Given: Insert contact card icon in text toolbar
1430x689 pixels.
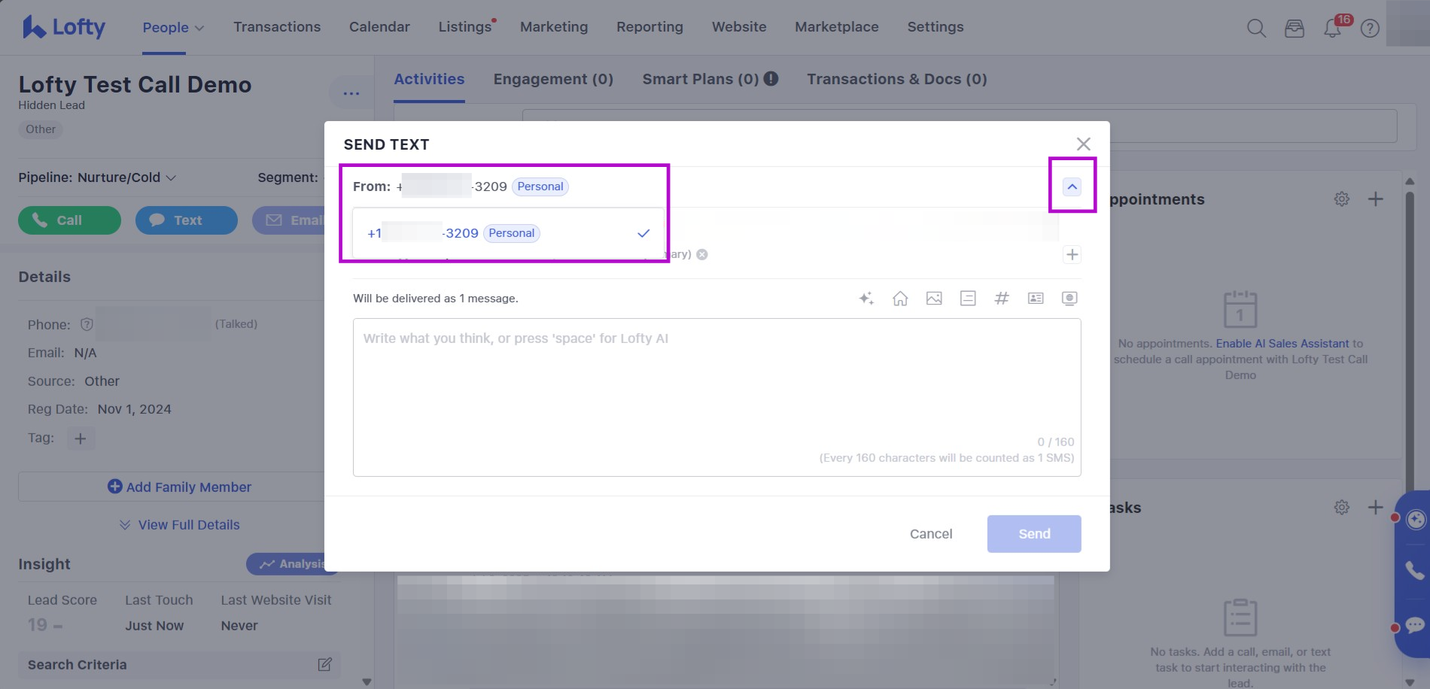Looking at the screenshot, I should coord(1036,299).
